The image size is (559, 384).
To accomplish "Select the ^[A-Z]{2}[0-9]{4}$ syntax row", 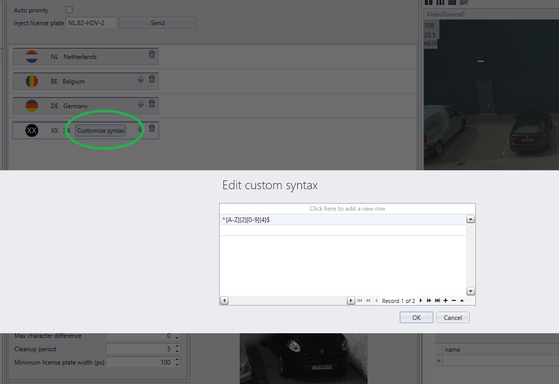I will pyautogui.click(x=343, y=220).
